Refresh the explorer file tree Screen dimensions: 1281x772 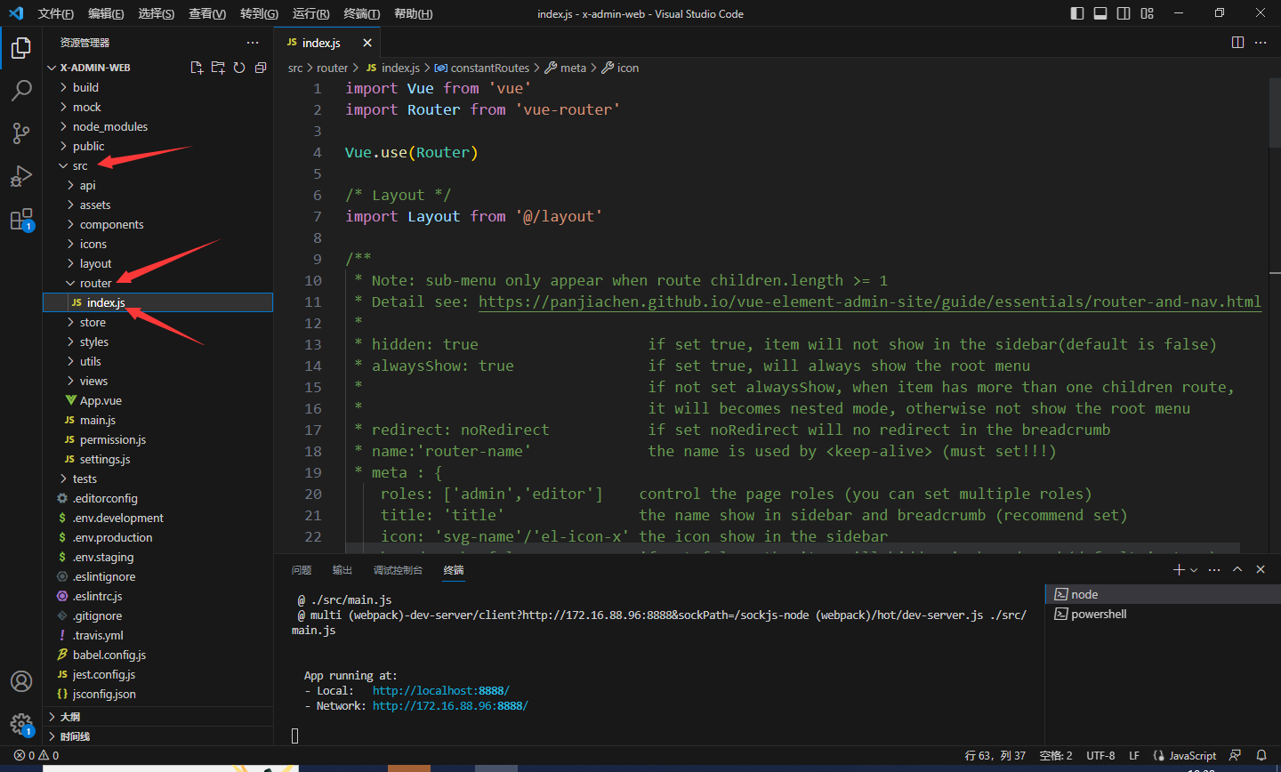(239, 68)
